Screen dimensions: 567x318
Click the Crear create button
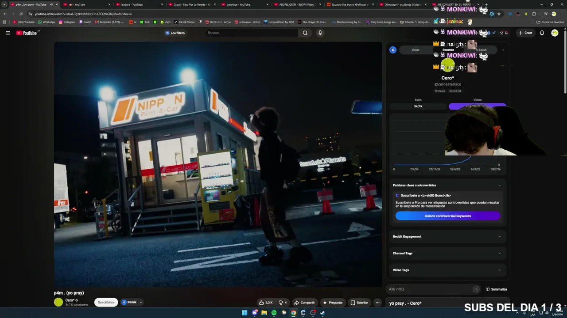click(525, 33)
